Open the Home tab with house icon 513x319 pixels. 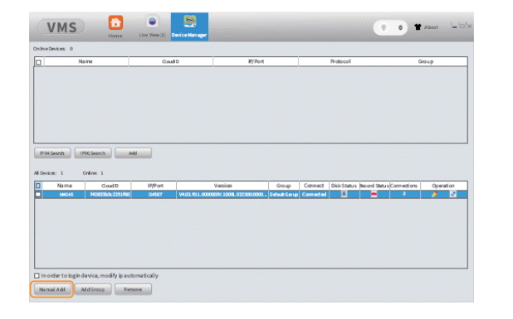(115, 27)
